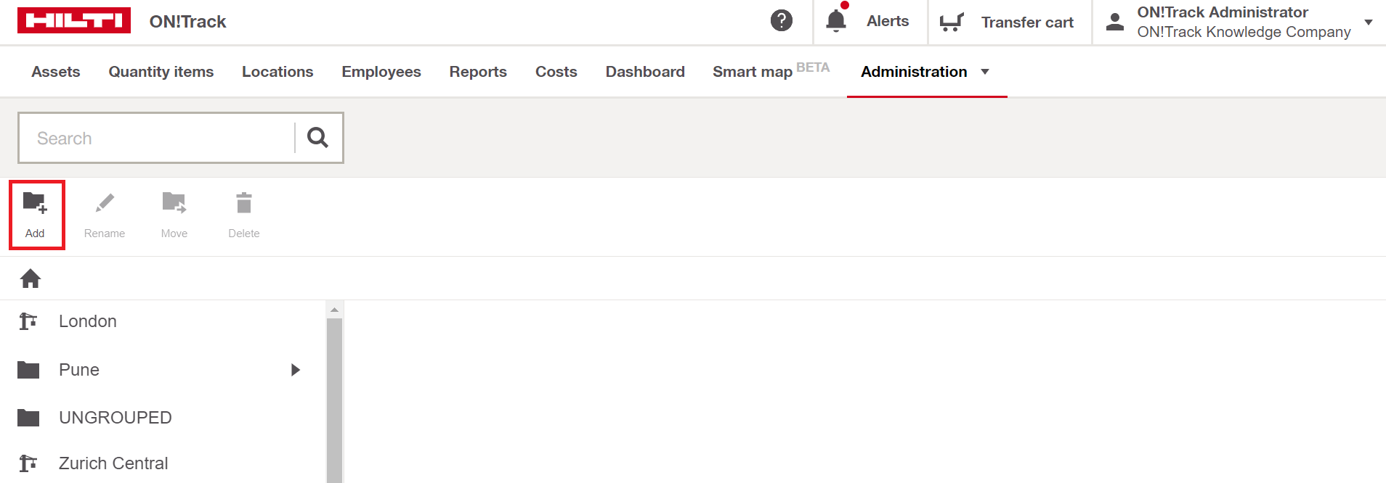Click the Hilti logo
Screen dimensions: 1386x483
[74, 20]
